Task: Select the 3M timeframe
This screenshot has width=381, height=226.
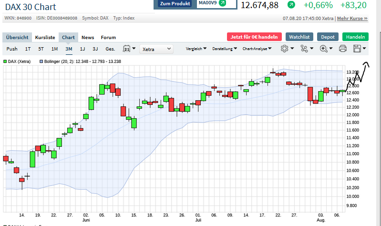Action: 69,49
